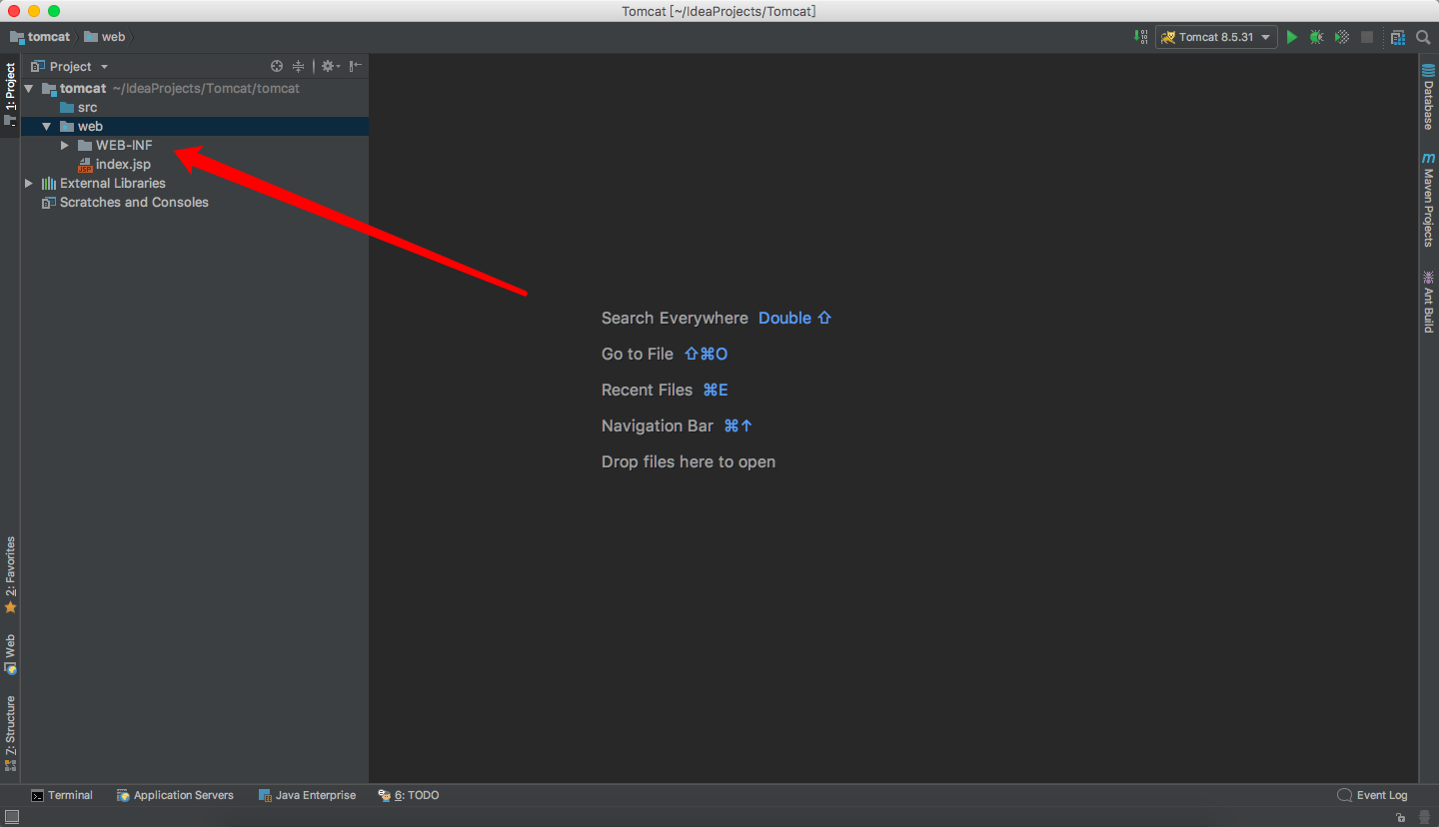Start debugging with the green bug icon
1439x827 pixels.
1317,37
